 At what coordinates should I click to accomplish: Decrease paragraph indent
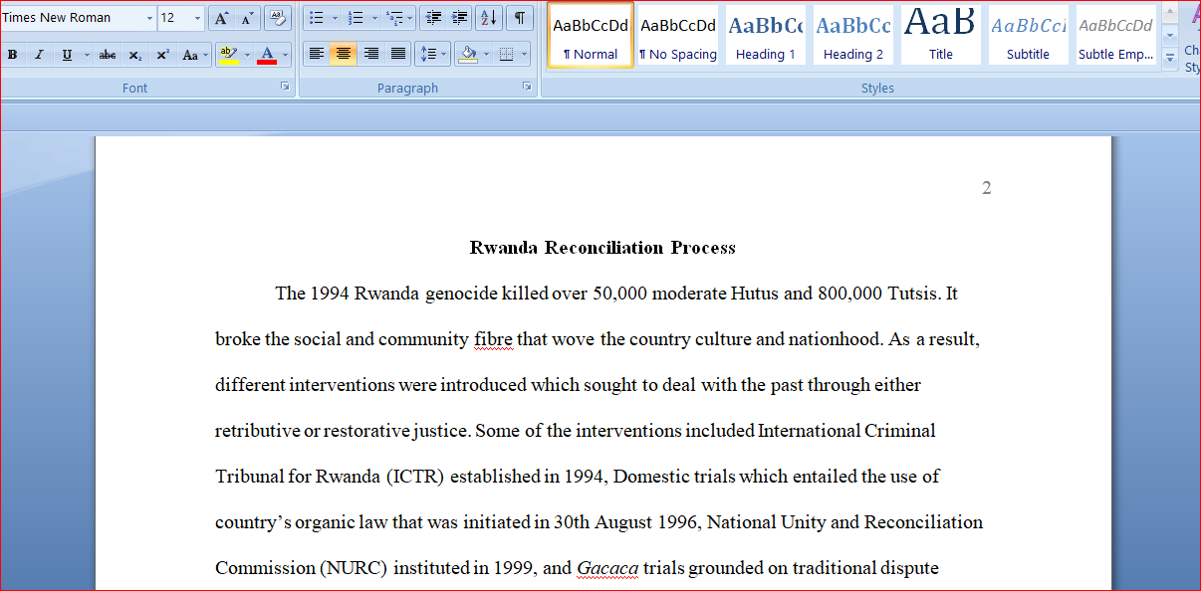(432, 18)
